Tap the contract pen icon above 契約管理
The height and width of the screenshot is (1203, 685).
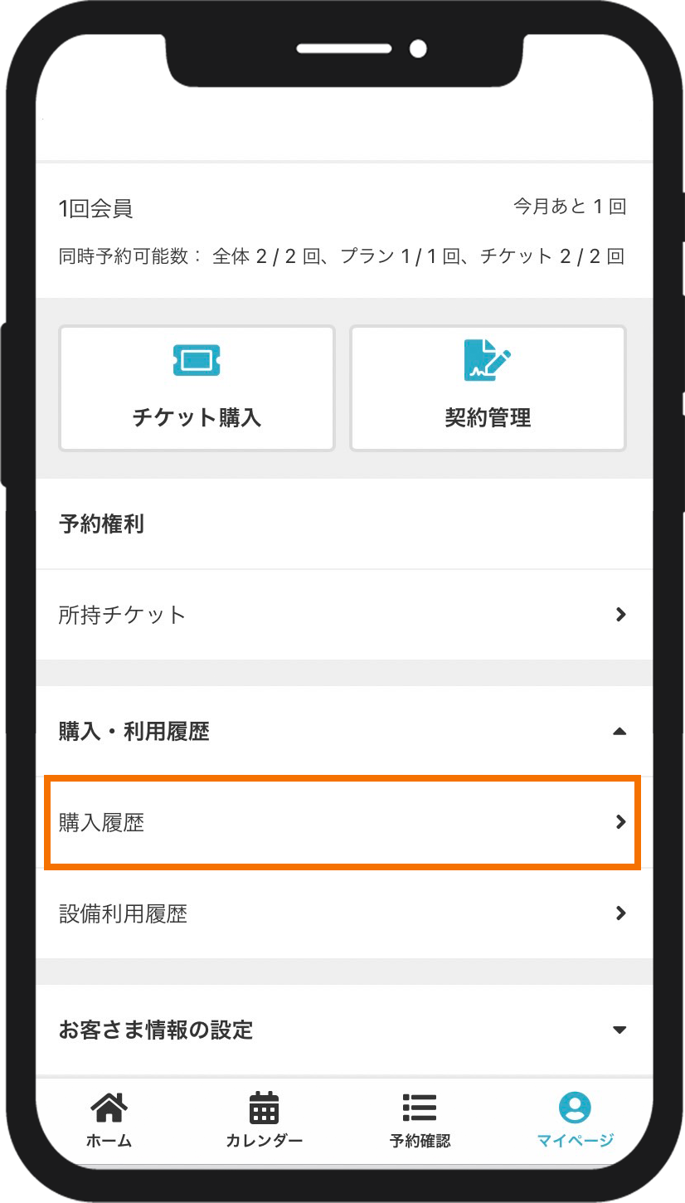coord(487,360)
